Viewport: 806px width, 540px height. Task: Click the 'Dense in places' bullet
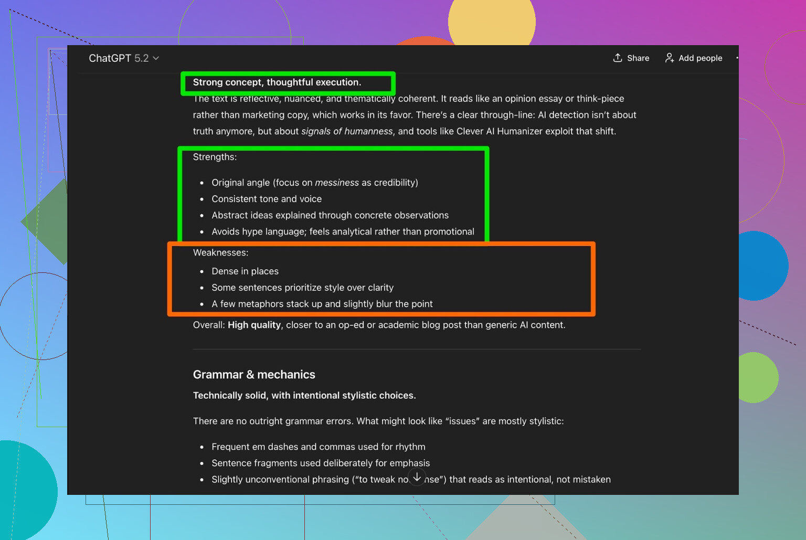coord(245,271)
